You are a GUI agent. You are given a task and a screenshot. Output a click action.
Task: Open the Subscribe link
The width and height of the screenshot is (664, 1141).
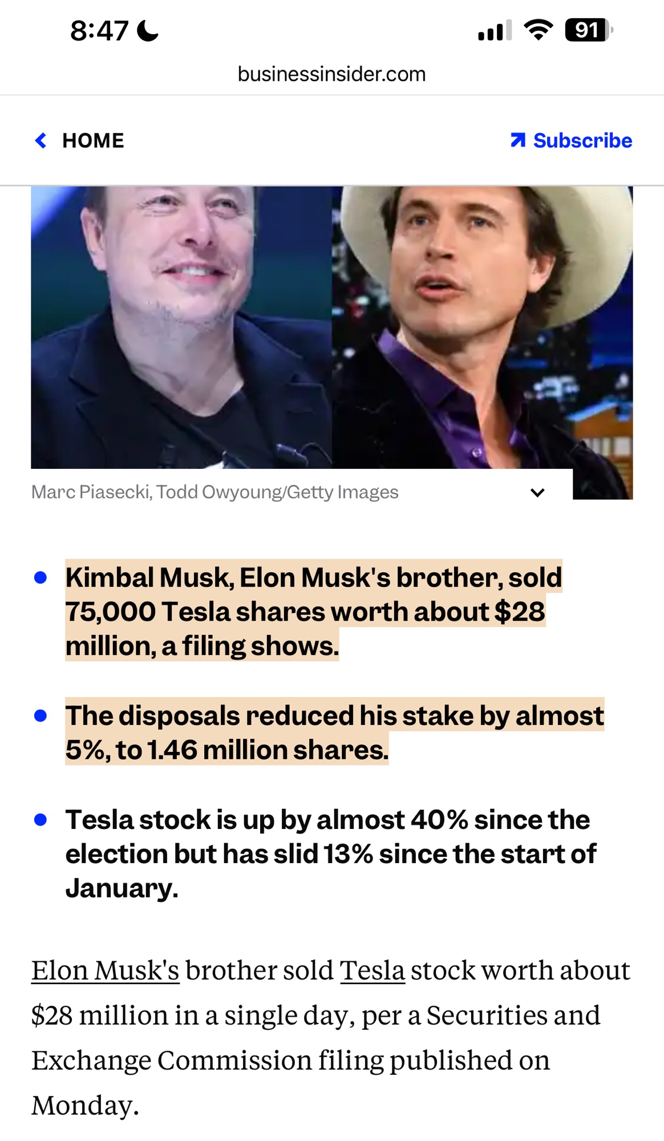pyautogui.click(x=582, y=140)
